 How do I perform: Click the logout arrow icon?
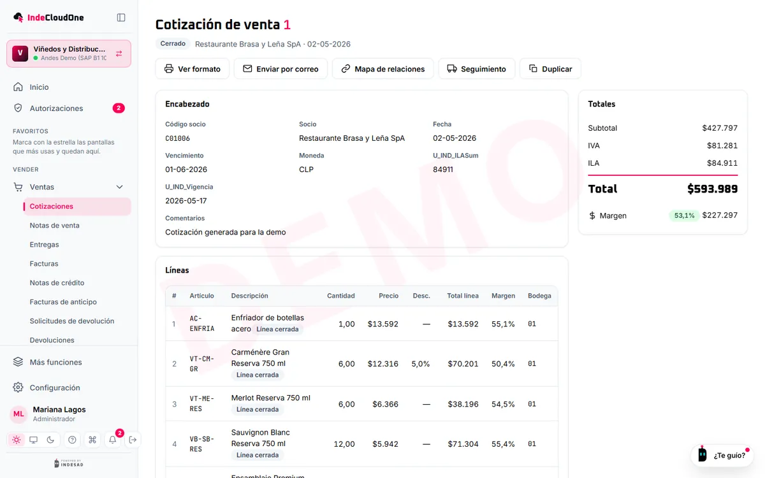point(133,440)
